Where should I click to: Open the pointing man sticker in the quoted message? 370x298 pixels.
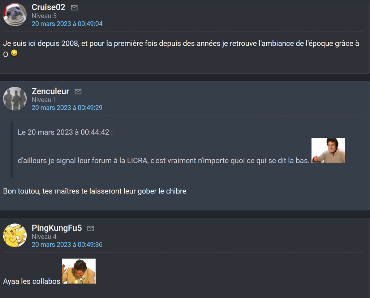tap(328, 150)
